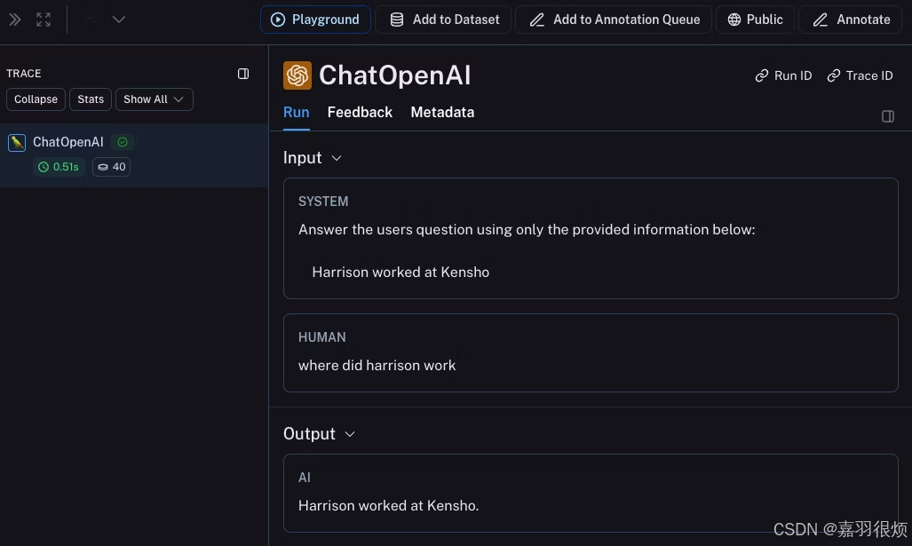Click the ChatOpenAI parrot icon in trace

click(17, 142)
